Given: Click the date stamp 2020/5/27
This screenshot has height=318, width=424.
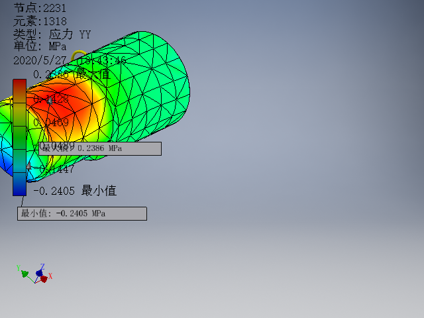Looking at the screenshot, I should 40,60.
